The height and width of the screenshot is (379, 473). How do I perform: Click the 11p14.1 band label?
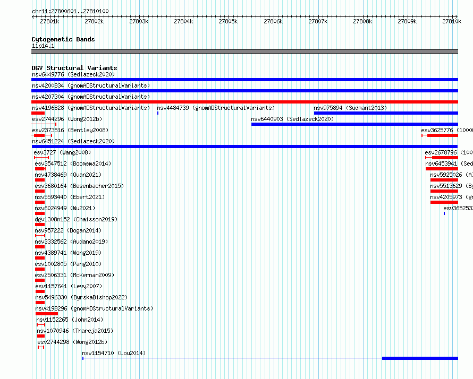[43, 46]
